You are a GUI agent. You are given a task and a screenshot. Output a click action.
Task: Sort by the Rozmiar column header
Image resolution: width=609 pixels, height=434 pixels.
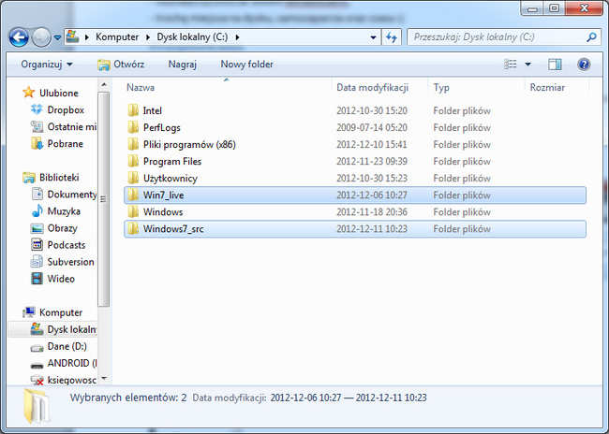tap(547, 88)
